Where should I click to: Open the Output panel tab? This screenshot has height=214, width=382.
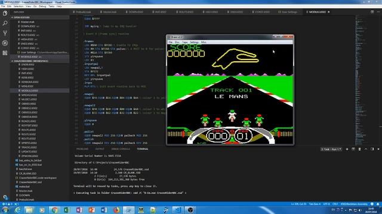tap(100, 149)
